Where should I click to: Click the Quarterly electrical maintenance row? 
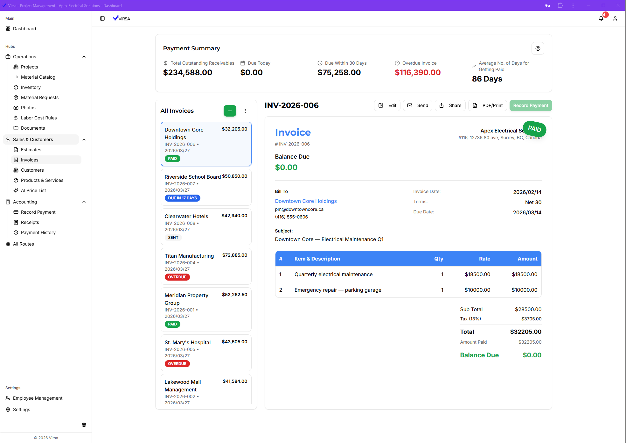(408, 274)
